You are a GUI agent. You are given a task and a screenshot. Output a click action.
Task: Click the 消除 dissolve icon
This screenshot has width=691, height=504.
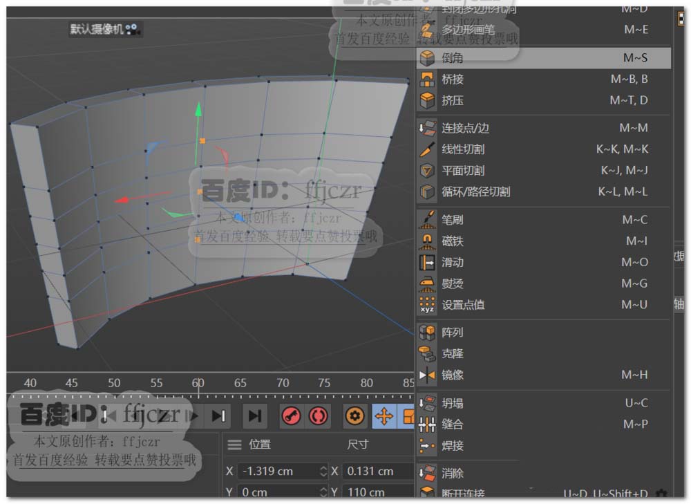click(427, 473)
